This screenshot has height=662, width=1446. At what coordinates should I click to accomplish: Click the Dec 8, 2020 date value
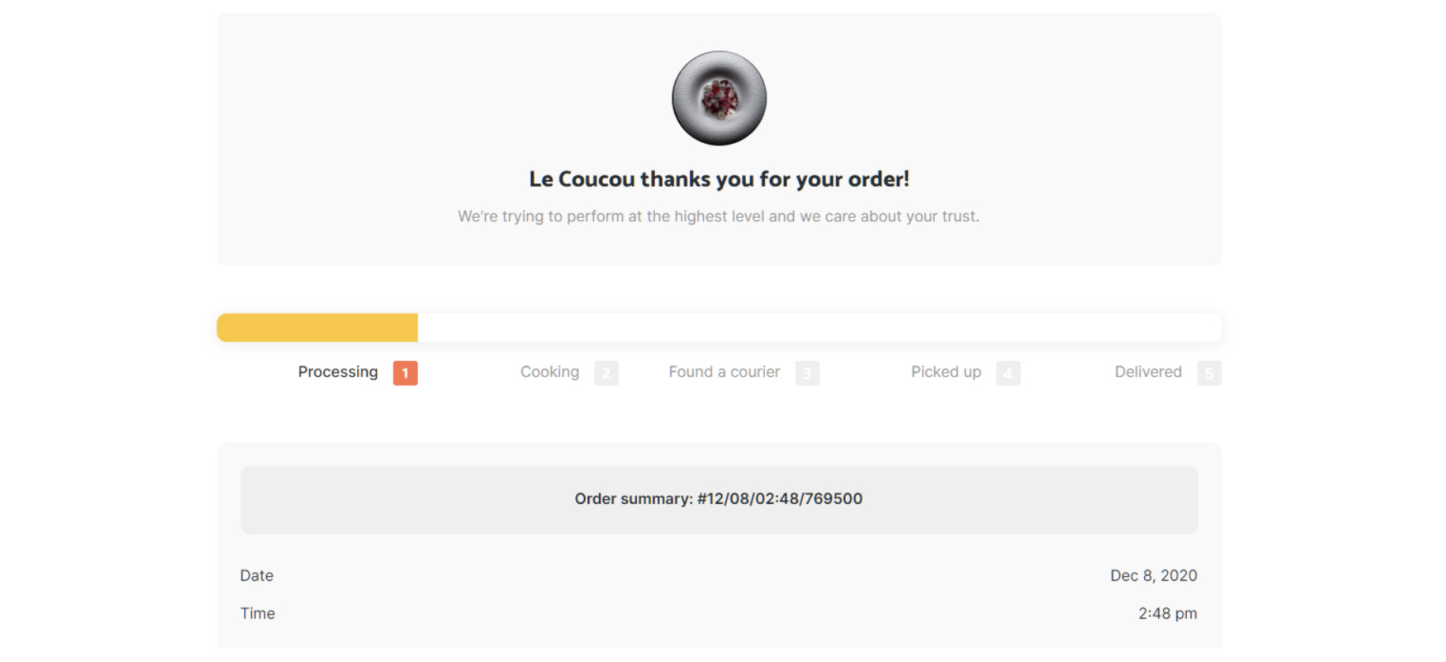tap(1153, 576)
